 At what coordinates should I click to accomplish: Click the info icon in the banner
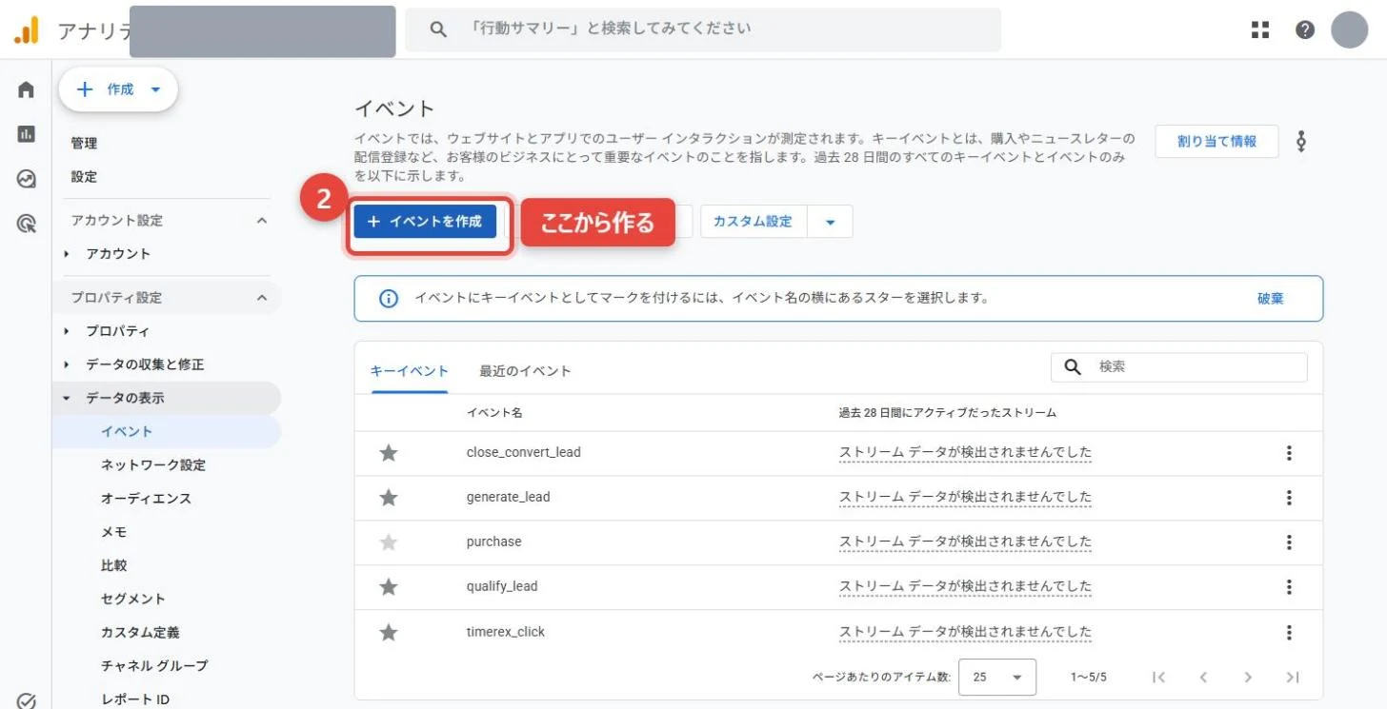tap(389, 299)
